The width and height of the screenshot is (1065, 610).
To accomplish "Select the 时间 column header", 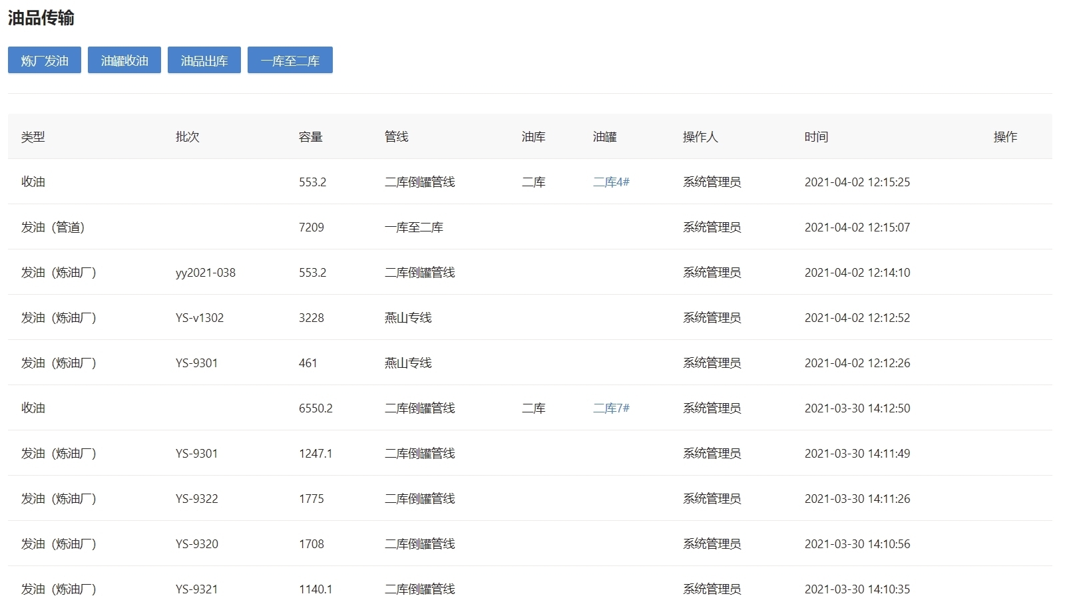I will (816, 137).
